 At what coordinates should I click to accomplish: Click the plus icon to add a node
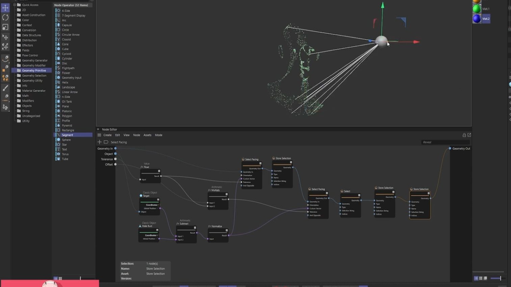(x=100, y=142)
